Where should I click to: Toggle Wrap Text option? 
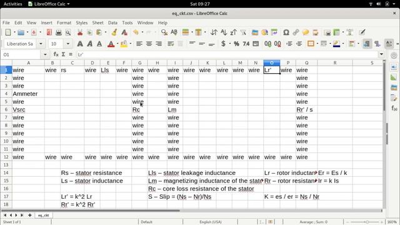[171, 44]
